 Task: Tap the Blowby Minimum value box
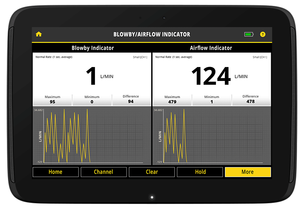(x=92, y=100)
